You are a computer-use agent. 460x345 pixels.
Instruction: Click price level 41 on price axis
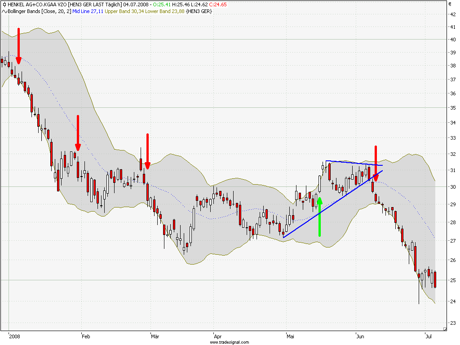pos(453,27)
